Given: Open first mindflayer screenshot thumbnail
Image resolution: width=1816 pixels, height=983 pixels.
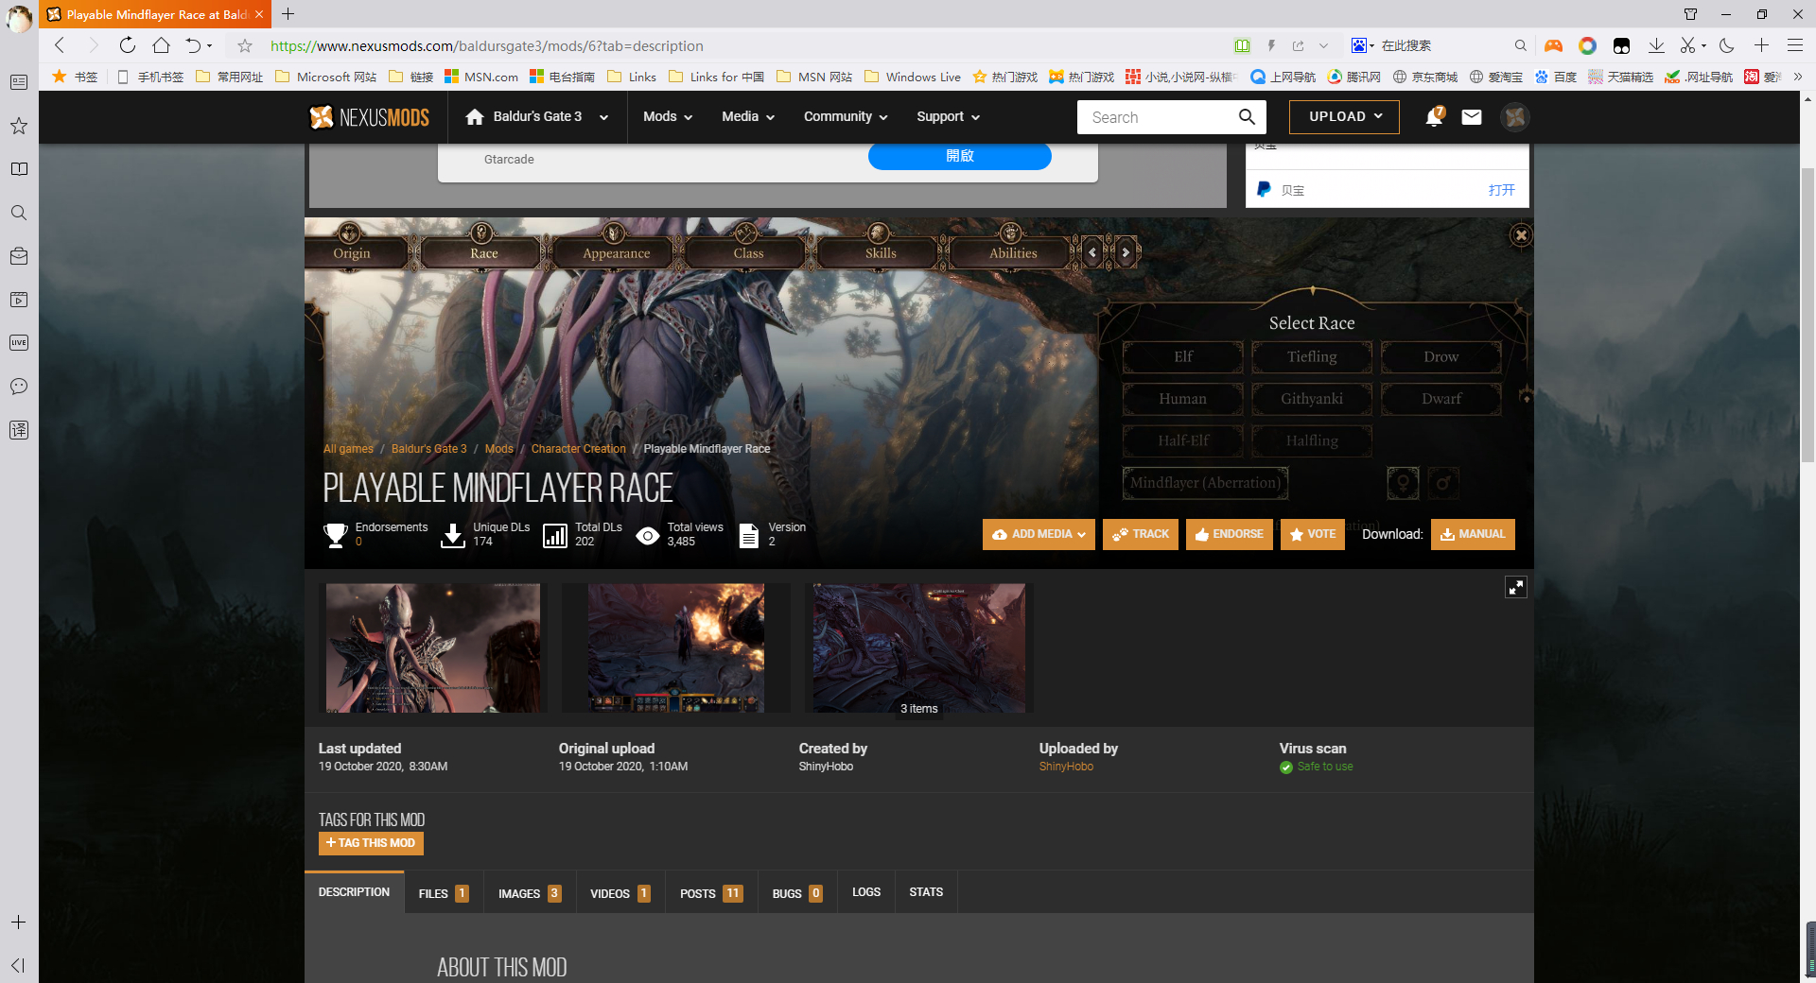Looking at the screenshot, I should tap(433, 647).
